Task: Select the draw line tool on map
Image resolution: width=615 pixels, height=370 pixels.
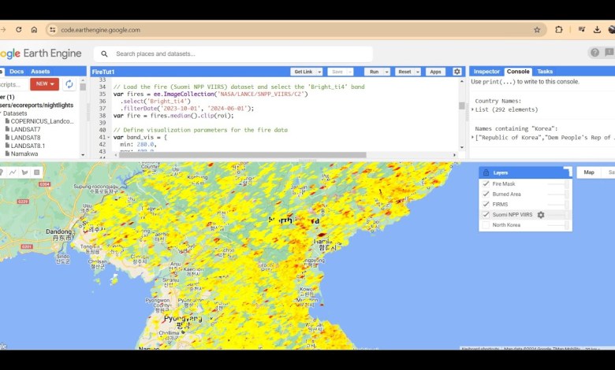Action: click(13, 172)
